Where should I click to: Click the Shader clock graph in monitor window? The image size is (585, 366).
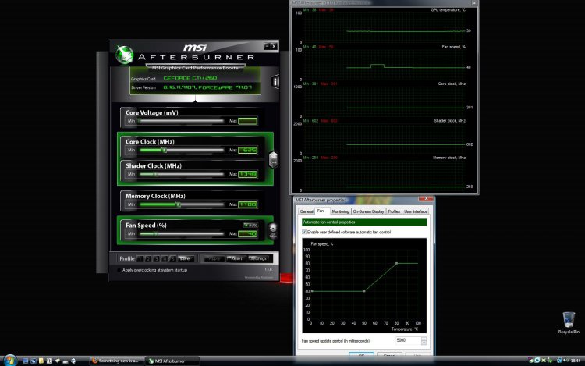pos(385,137)
